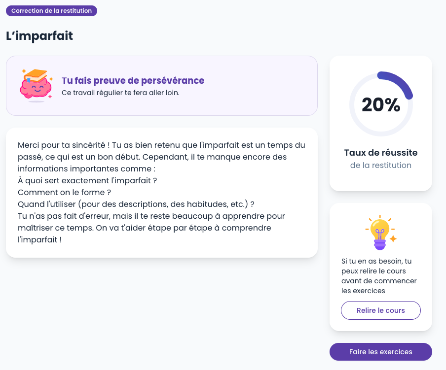Click the "Merci pour ta sincérité !" sentence

pos(63,145)
